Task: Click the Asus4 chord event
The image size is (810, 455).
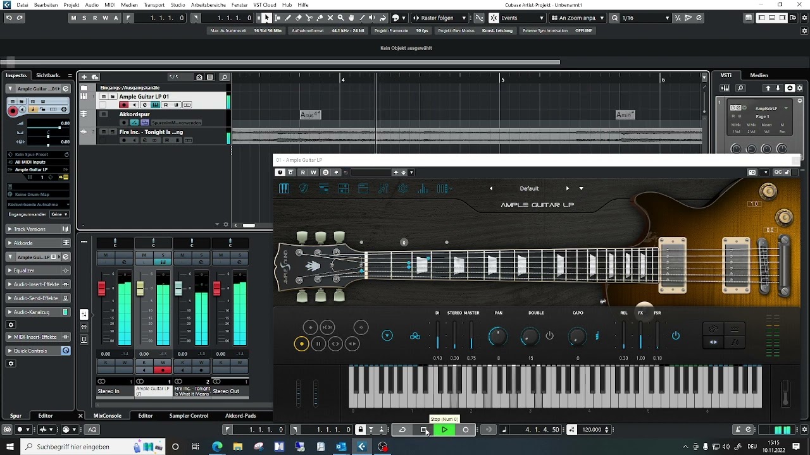Action: click(x=310, y=114)
